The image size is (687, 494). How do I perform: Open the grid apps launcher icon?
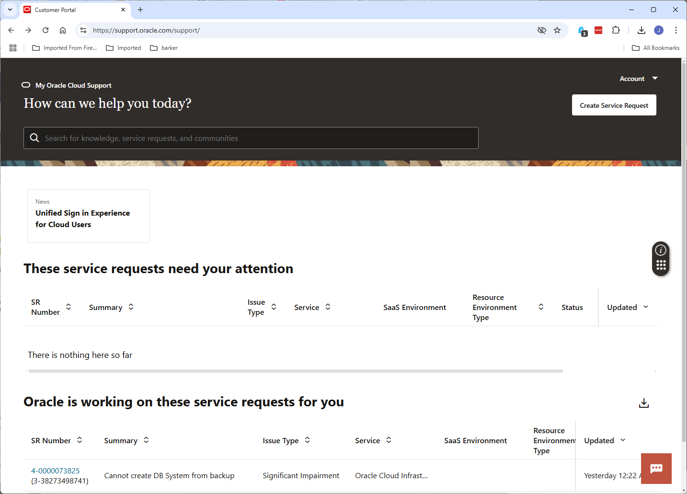pyautogui.click(x=661, y=265)
